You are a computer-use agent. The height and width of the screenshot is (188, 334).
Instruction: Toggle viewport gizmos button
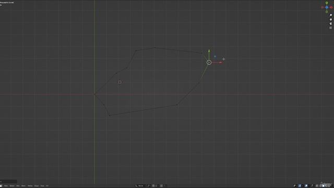[300, 186]
